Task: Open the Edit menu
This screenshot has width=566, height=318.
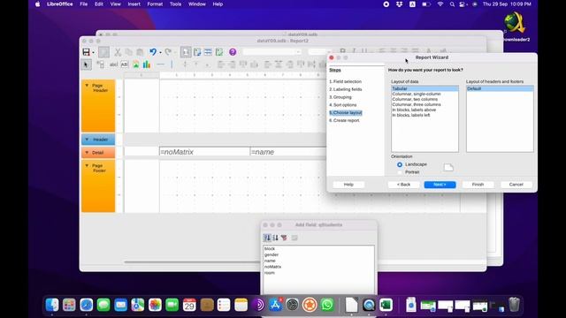Action: click(99, 4)
